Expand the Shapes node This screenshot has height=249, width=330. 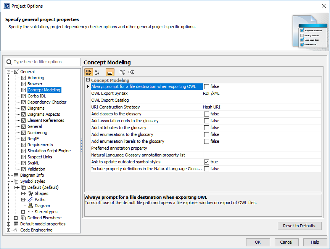(x=23, y=193)
